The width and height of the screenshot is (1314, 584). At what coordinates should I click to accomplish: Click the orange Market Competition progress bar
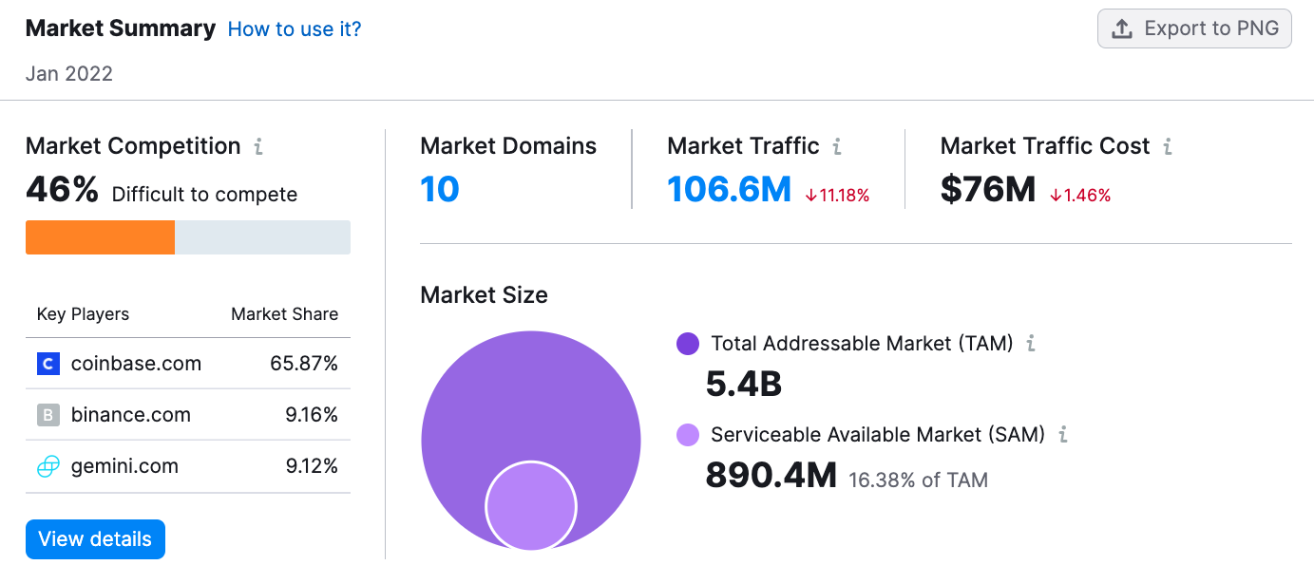[100, 237]
